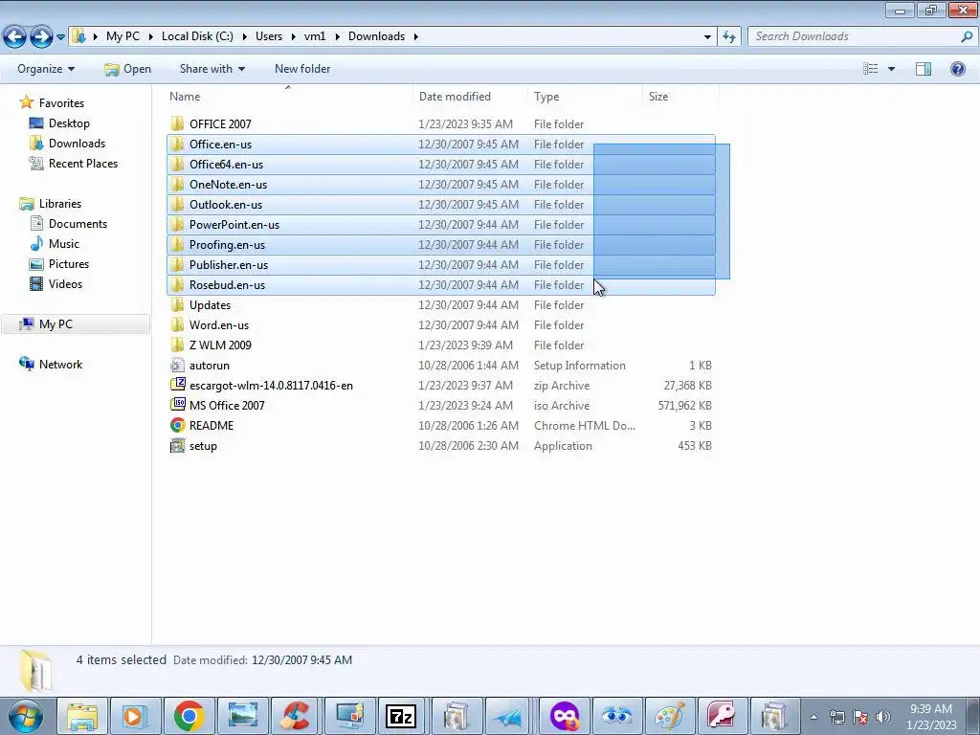The width and height of the screenshot is (980, 735).
Task: Open 7-Zip from the taskbar
Action: tap(401, 716)
